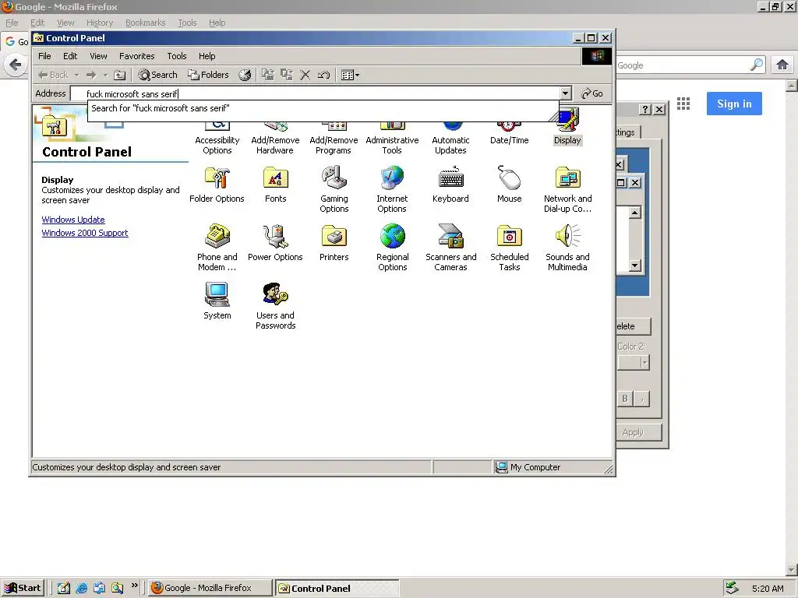Click the Search toolbar button
The height and width of the screenshot is (598, 798).
point(157,75)
